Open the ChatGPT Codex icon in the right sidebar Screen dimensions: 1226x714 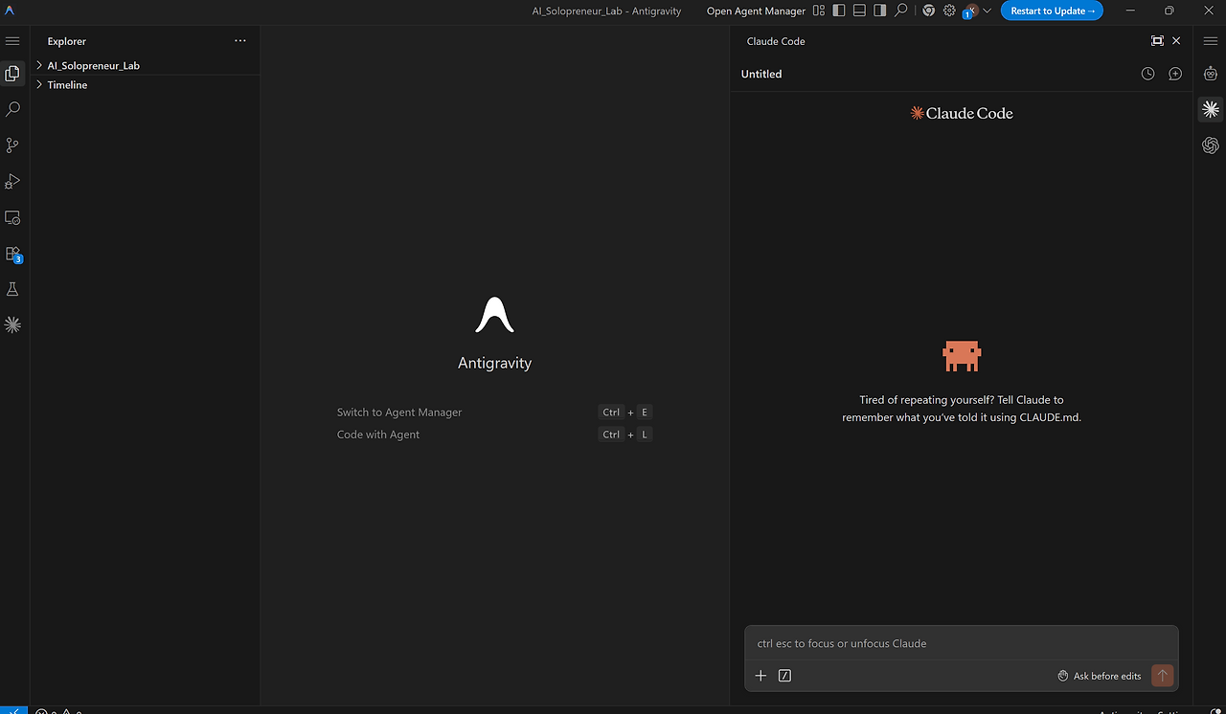(1211, 145)
